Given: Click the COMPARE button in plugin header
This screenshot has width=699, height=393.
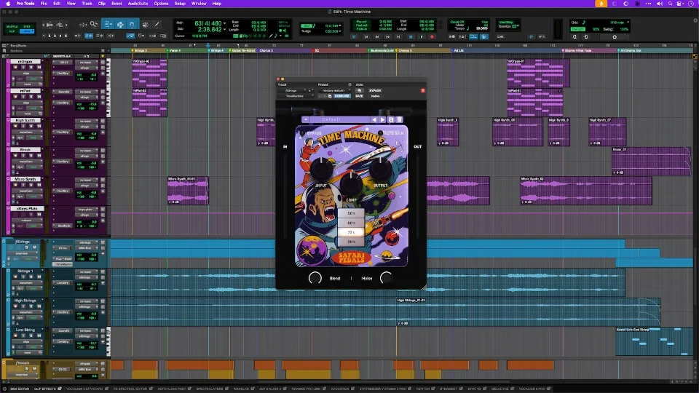Looking at the screenshot, I should pos(343,96).
